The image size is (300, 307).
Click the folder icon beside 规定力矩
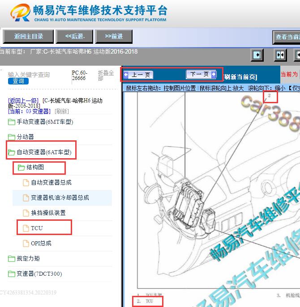[x=12, y=259]
